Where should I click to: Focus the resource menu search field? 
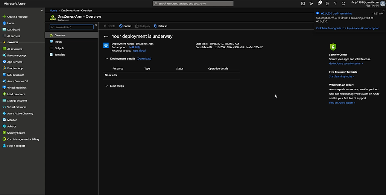[x=71, y=27]
